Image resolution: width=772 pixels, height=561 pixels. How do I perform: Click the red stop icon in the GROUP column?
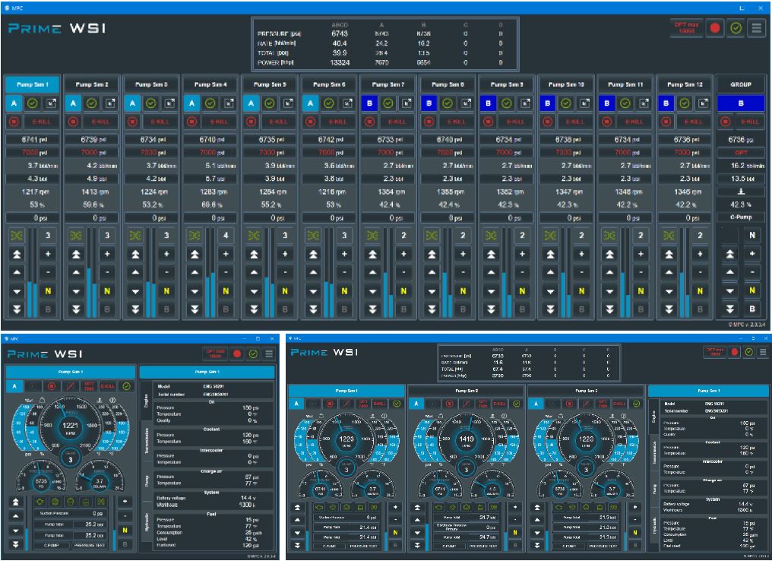[725, 122]
